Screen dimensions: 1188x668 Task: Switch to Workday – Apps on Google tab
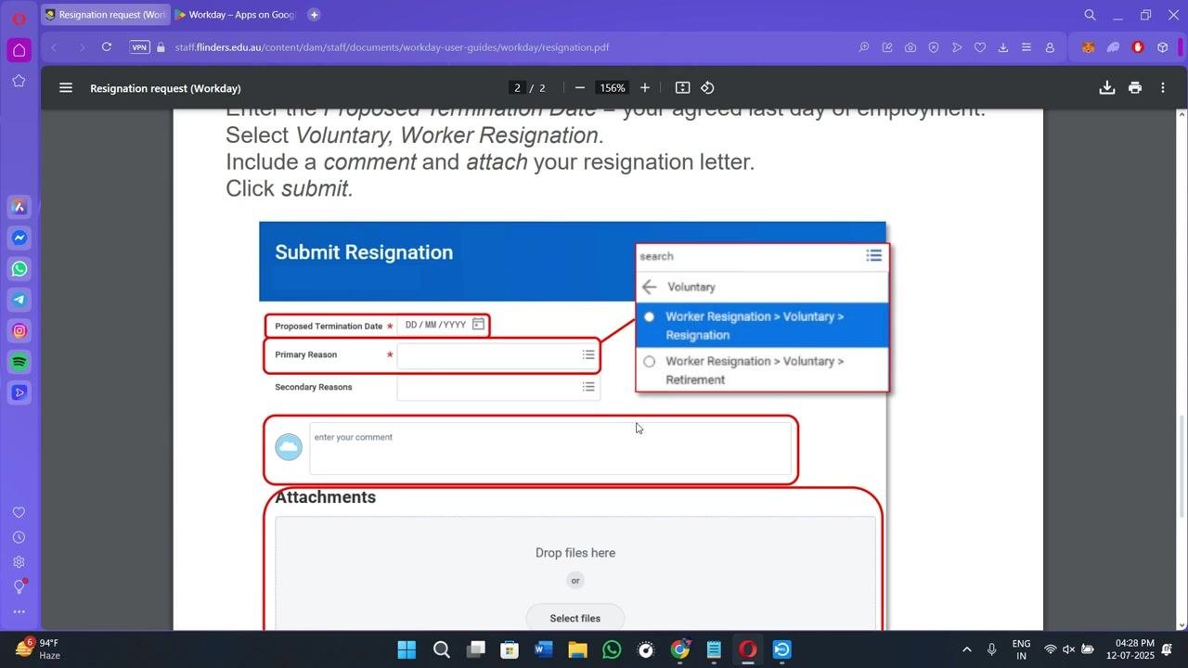(237, 15)
